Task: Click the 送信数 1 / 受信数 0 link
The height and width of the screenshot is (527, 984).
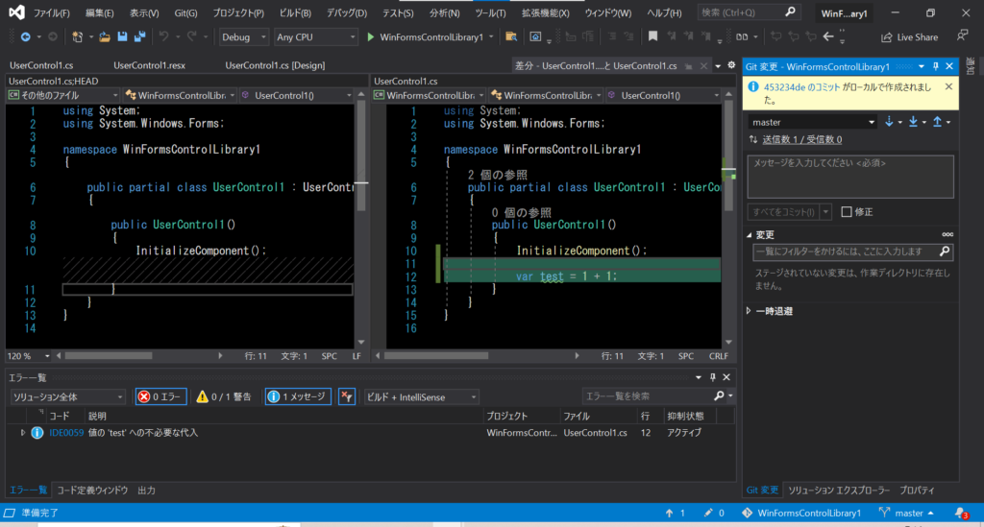Action: [802, 139]
